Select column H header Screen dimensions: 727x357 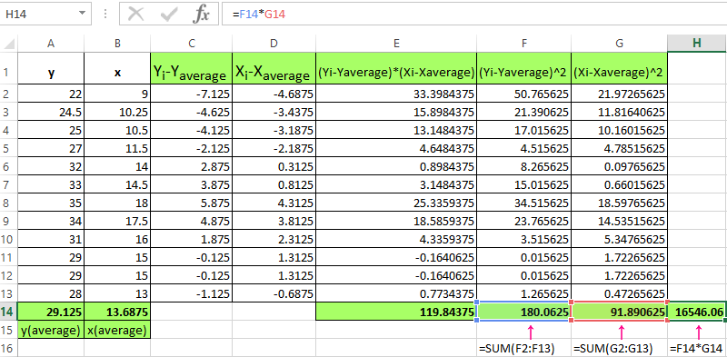coord(697,44)
